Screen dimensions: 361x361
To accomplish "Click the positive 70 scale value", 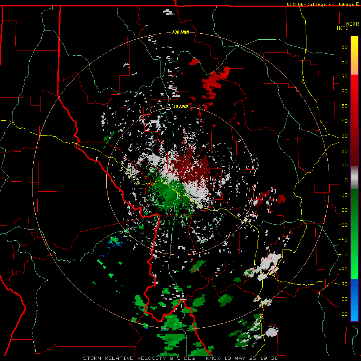I will 345,77.
